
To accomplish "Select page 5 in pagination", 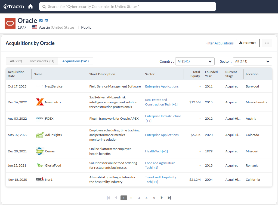I will 154,198.
